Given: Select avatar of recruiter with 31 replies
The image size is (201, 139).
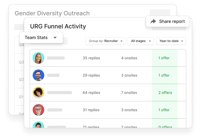Looking at the screenshot, I should tap(39, 110).
